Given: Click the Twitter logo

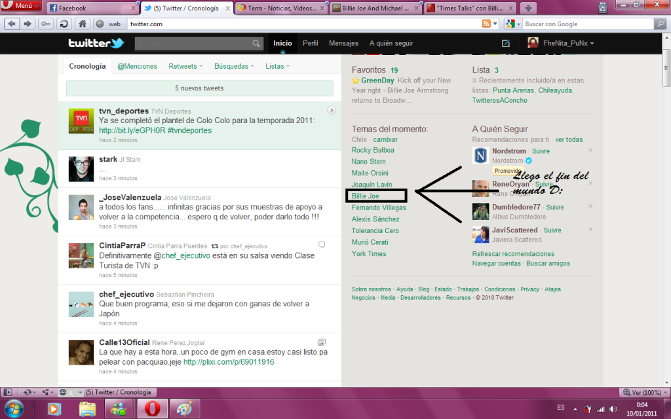Looking at the screenshot, I should tap(96, 43).
